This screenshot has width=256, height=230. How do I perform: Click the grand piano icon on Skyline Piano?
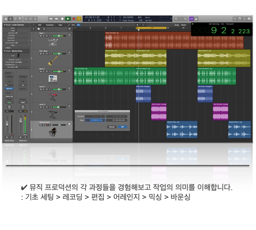click(x=53, y=132)
